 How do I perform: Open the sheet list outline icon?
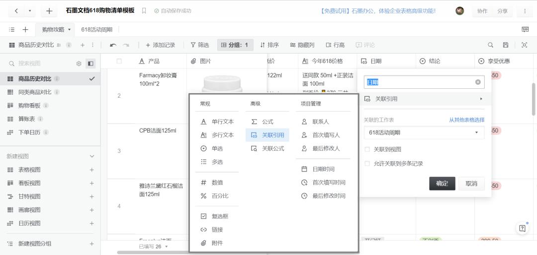(11, 29)
